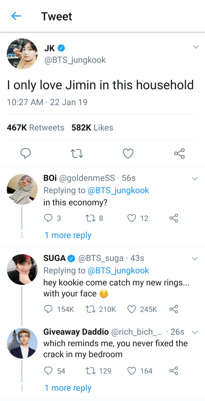Show 1 more reply under BOi
The width and height of the screenshot is (205, 401).
point(68,235)
